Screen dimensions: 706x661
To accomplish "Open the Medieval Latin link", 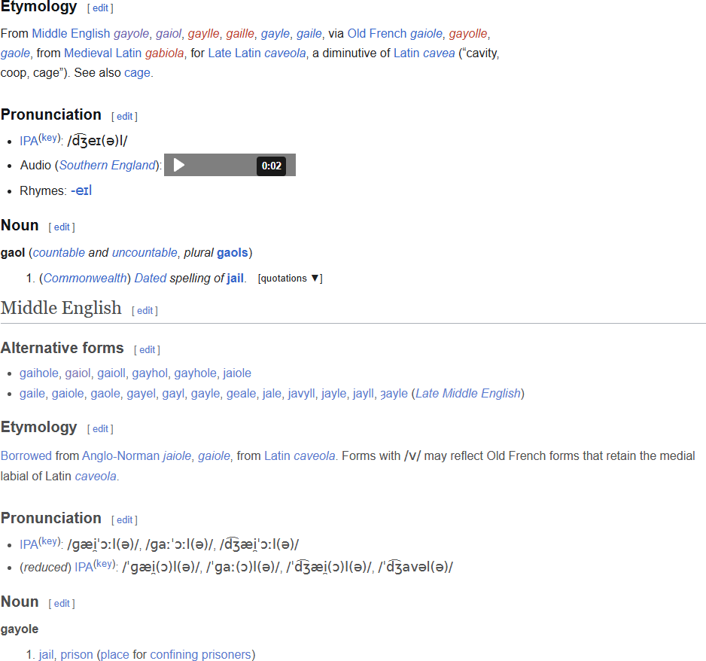I will tap(102, 53).
